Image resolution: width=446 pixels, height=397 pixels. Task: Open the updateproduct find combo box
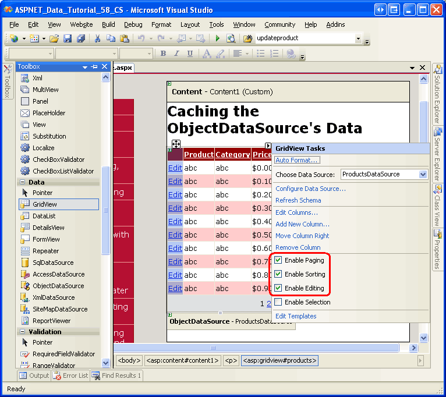357,38
